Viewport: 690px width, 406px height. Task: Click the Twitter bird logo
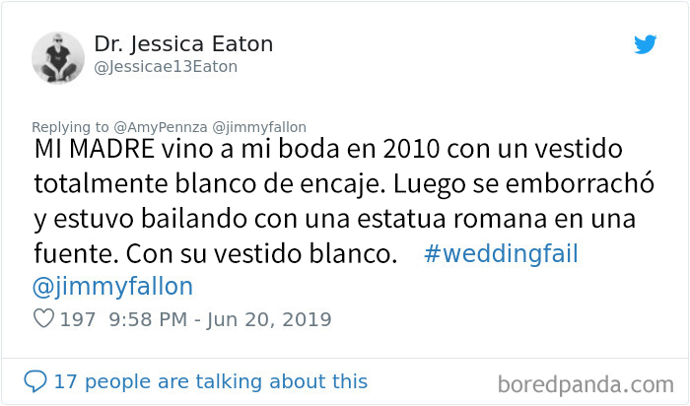tap(645, 45)
